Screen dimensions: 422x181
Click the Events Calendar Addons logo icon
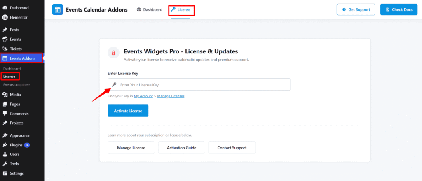pos(57,10)
